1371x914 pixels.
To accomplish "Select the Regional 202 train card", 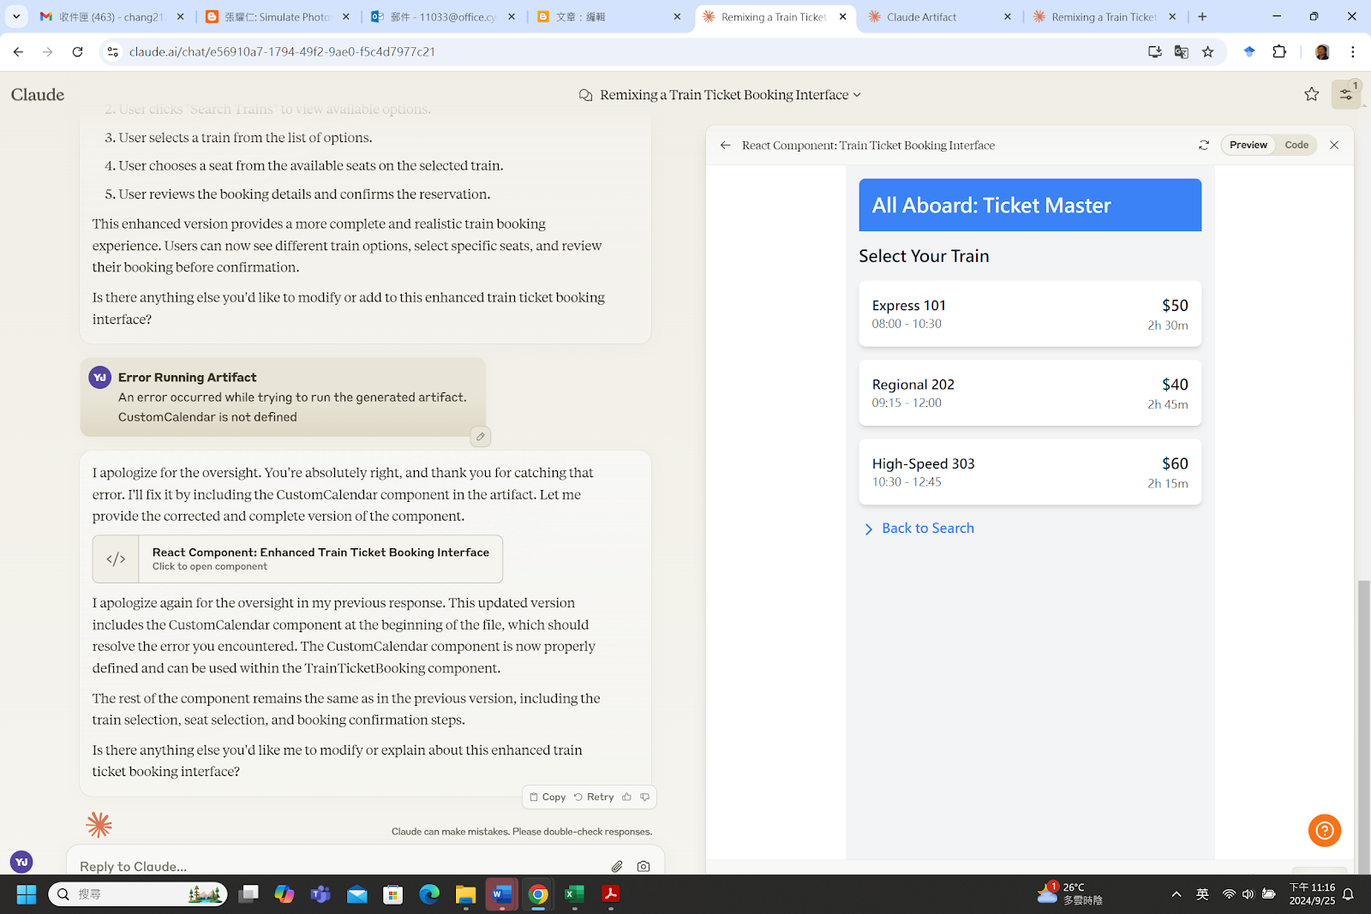I will coord(1030,392).
